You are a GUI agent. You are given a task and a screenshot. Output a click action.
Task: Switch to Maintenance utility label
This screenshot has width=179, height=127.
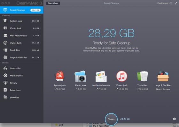[16, 76]
